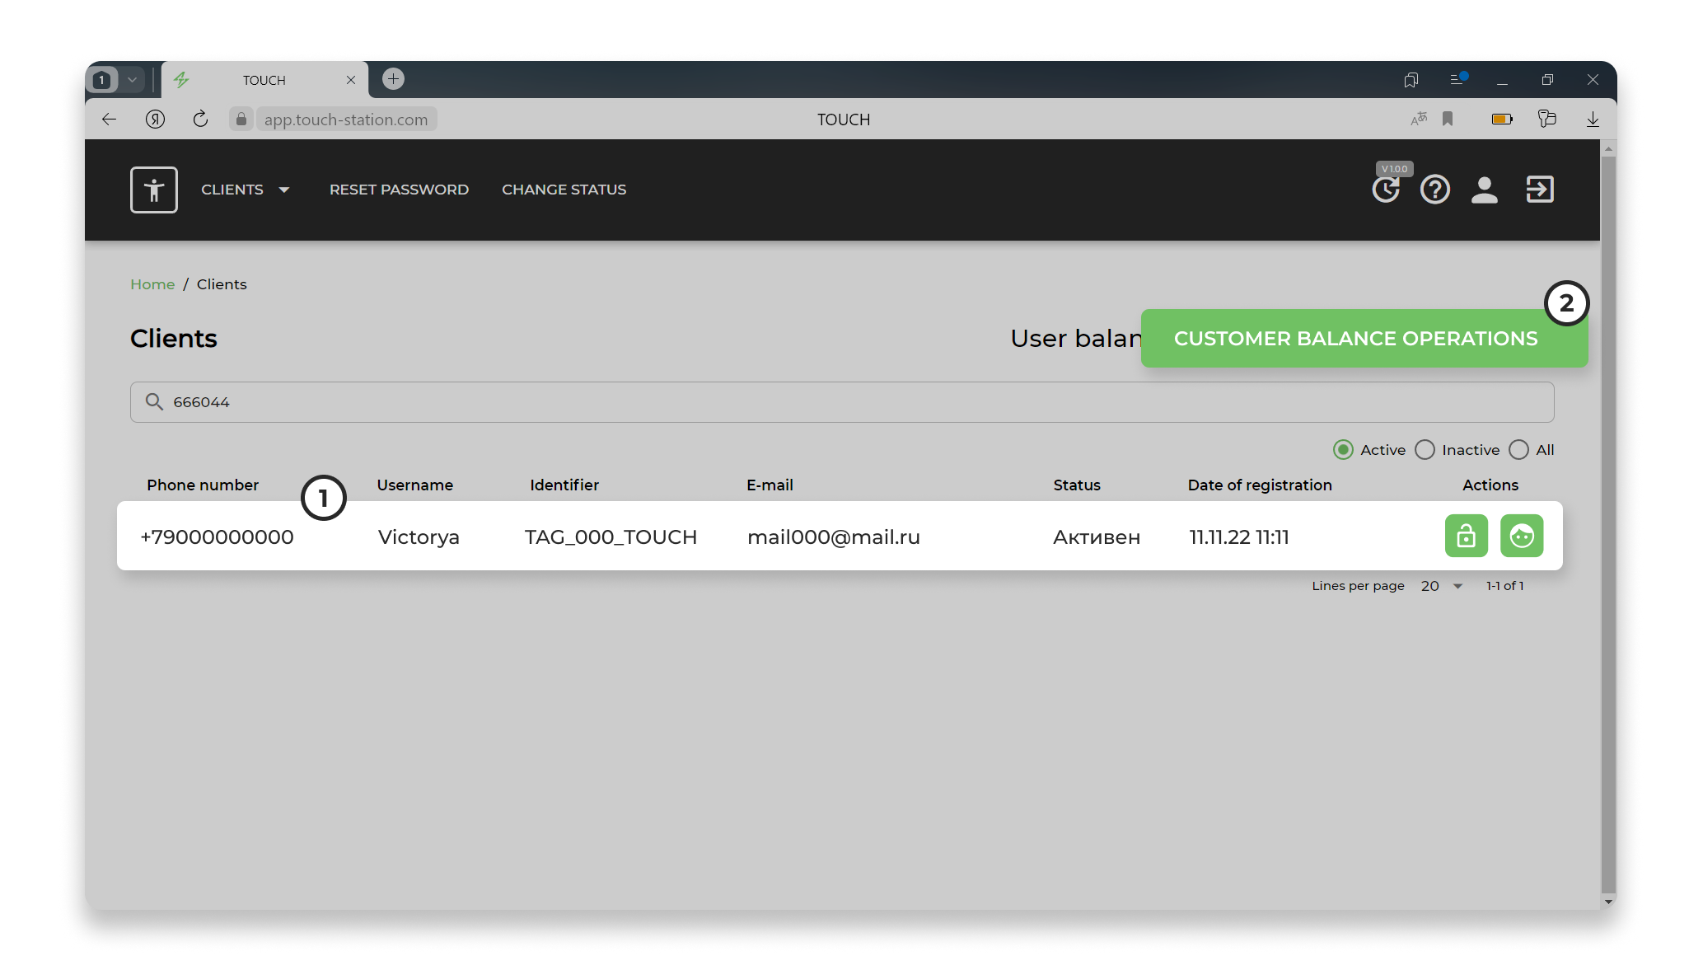The image size is (1703, 970).
Task: Click the Phone number column header
Action: (203, 485)
